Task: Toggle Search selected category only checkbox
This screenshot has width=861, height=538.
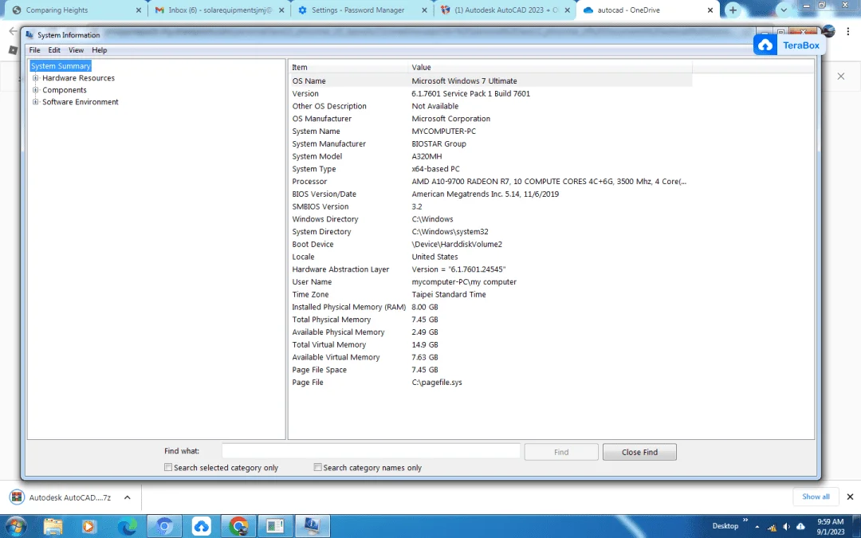Action: click(168, 467)
